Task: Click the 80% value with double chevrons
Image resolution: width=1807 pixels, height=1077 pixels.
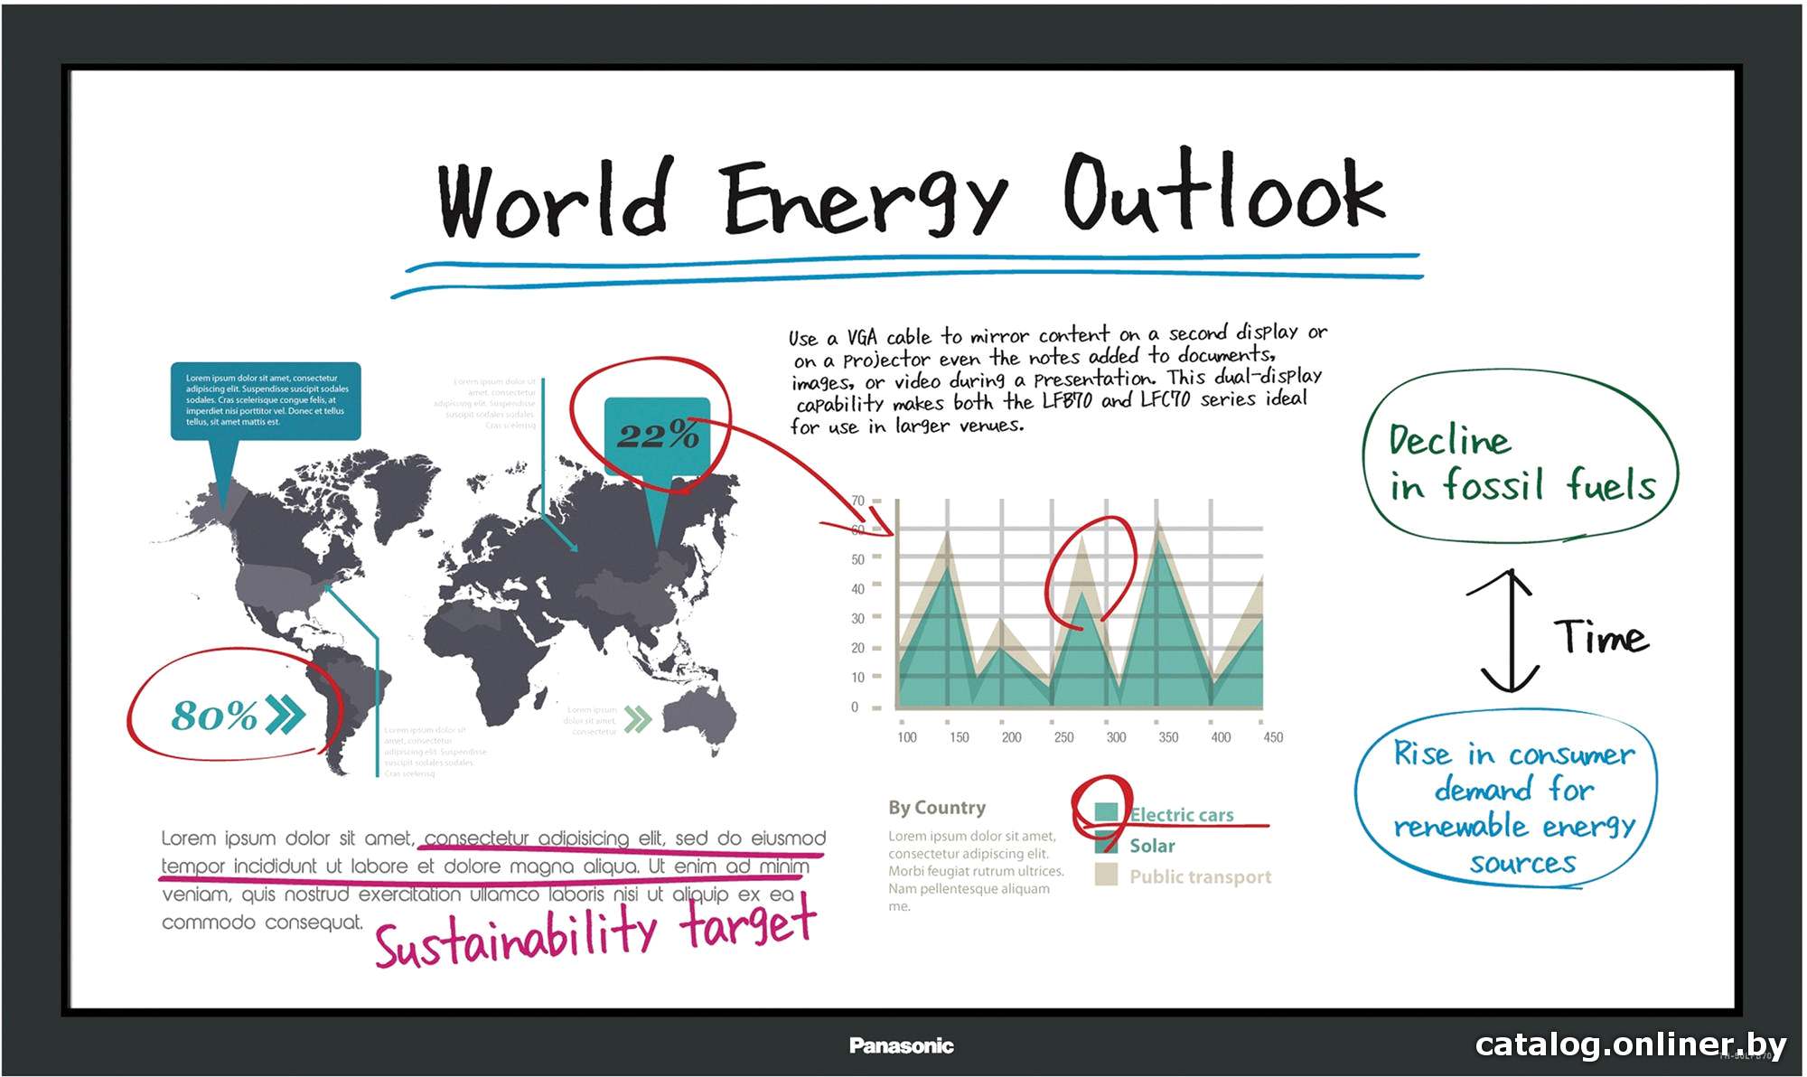Action: 238,716
